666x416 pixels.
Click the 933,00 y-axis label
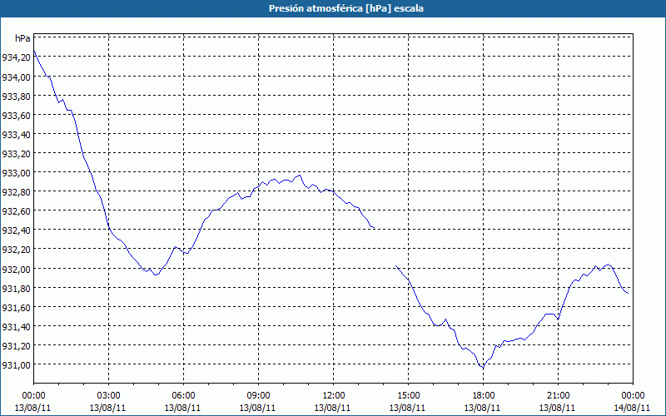(x=17, y=173)
